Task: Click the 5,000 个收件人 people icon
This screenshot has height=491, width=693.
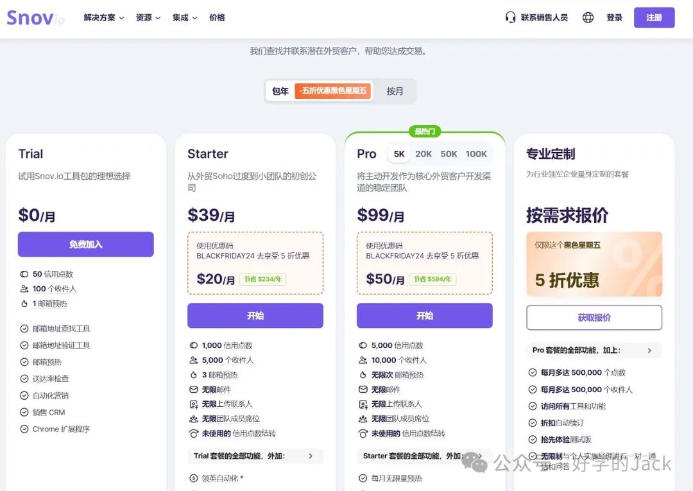Action: [x=194, y=360]
